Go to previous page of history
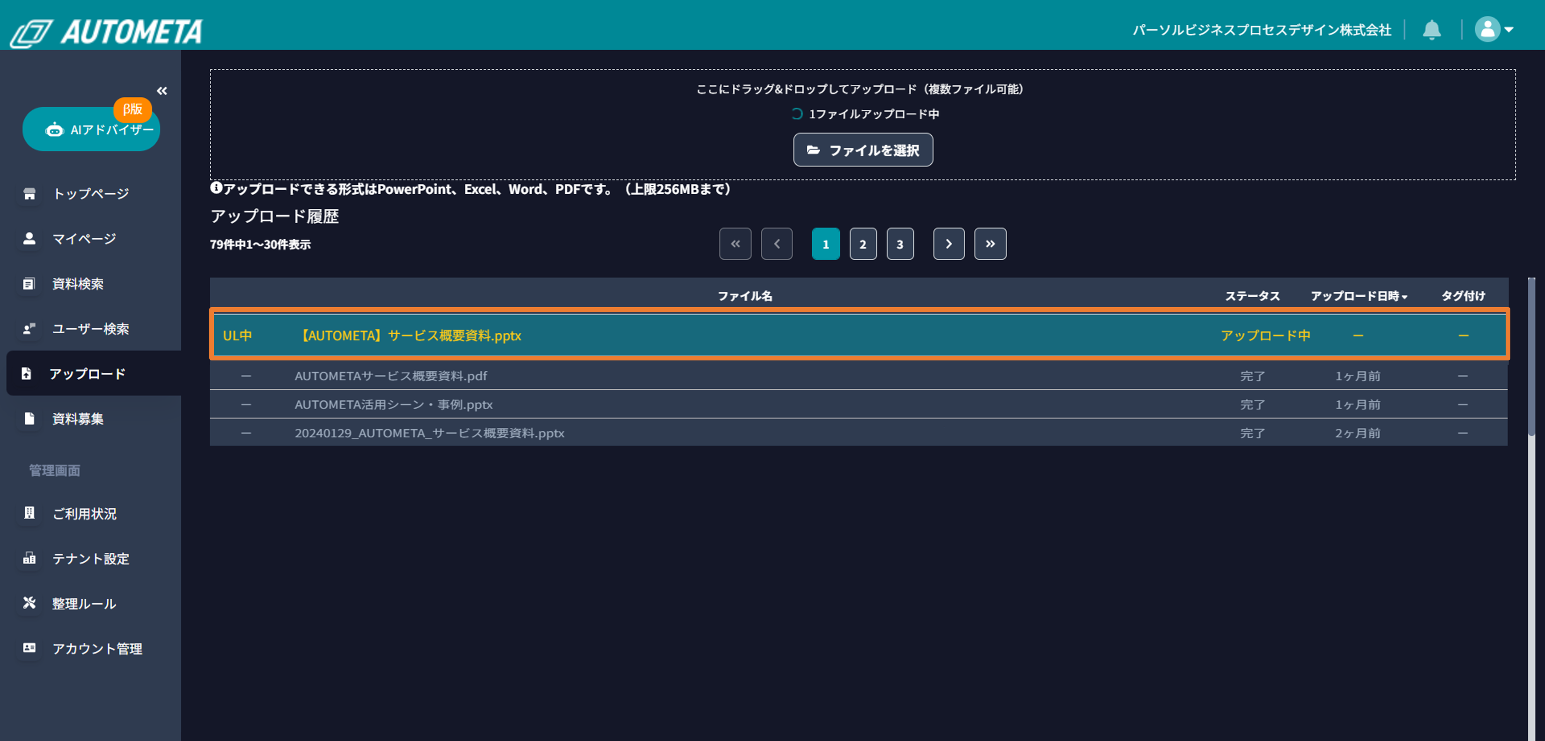The width and height of the screenshot is (1545, 741). coord(777,244)
